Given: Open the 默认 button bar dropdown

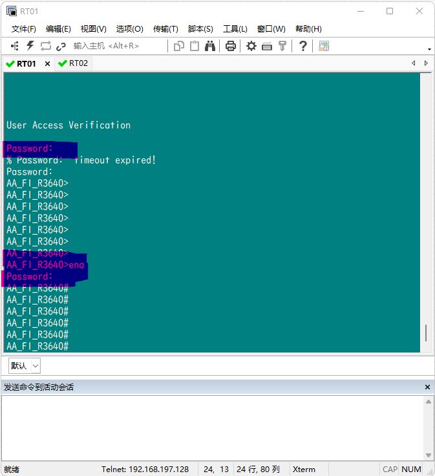Looking at the screenshot, I should pos(36,365).
